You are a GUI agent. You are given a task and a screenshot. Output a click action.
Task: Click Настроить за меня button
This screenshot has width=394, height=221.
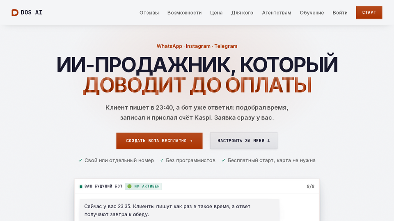coord(244,141)
